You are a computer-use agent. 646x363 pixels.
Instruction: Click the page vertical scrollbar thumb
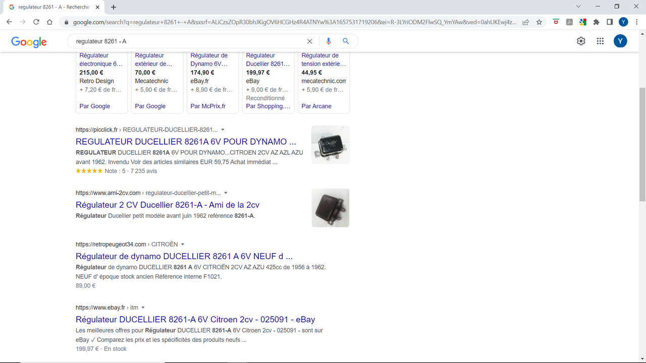click(x=642, y=145)
